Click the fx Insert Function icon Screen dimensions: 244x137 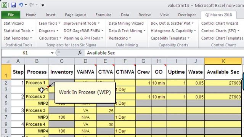(x=80, y=53)
